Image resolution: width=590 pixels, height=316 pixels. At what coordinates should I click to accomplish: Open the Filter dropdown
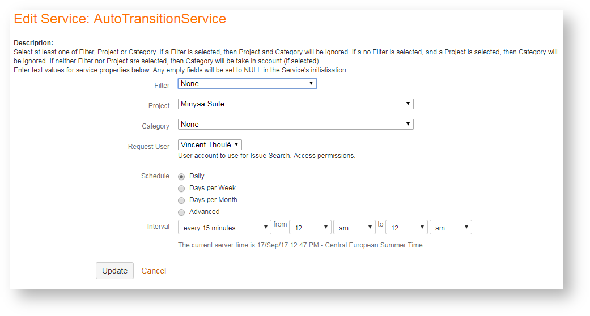pyautogui.click(x=247, y=84)
